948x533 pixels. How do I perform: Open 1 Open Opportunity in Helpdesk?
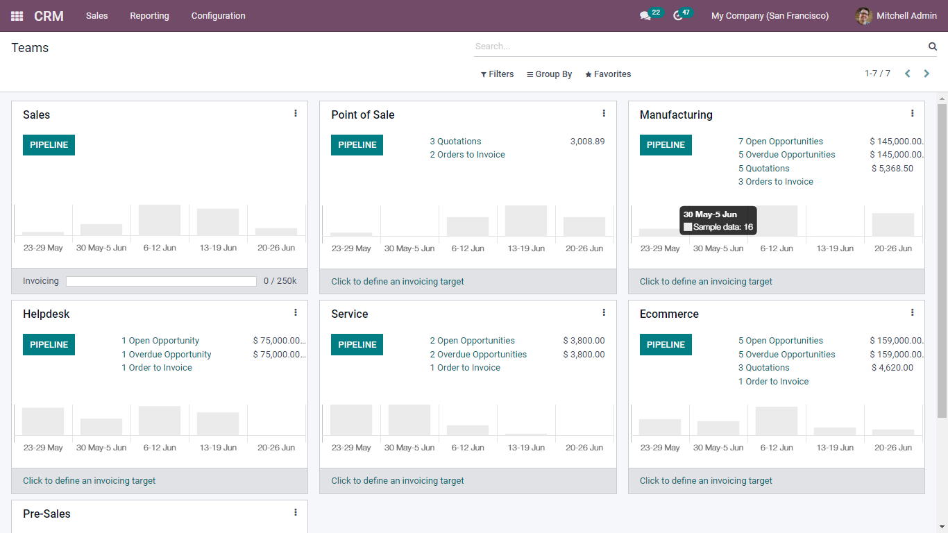pyautogui.click(x=160, y=341)
